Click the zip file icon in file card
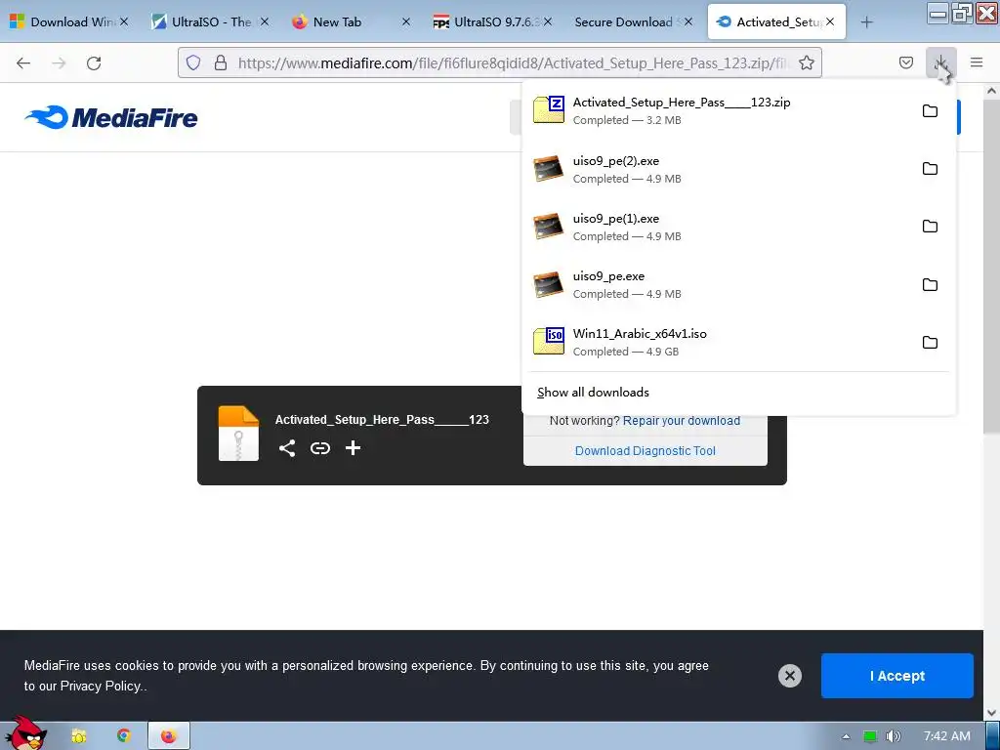Screen dimensions: 1000x750 pyautogui.click(x=238, y=434)
